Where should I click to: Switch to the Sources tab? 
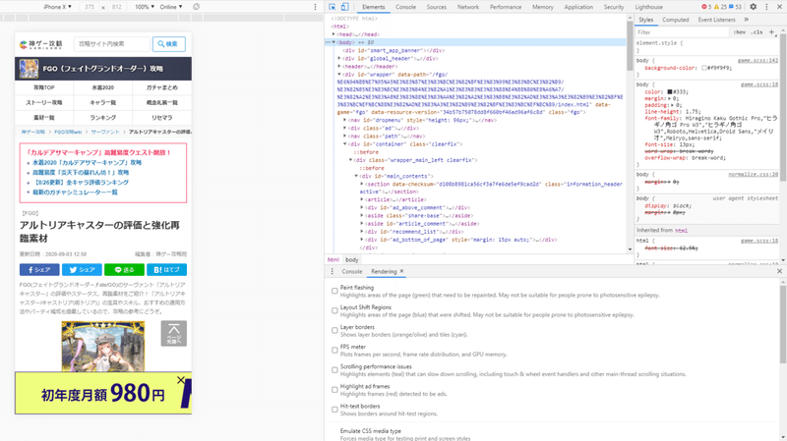(x=436, y=7)
